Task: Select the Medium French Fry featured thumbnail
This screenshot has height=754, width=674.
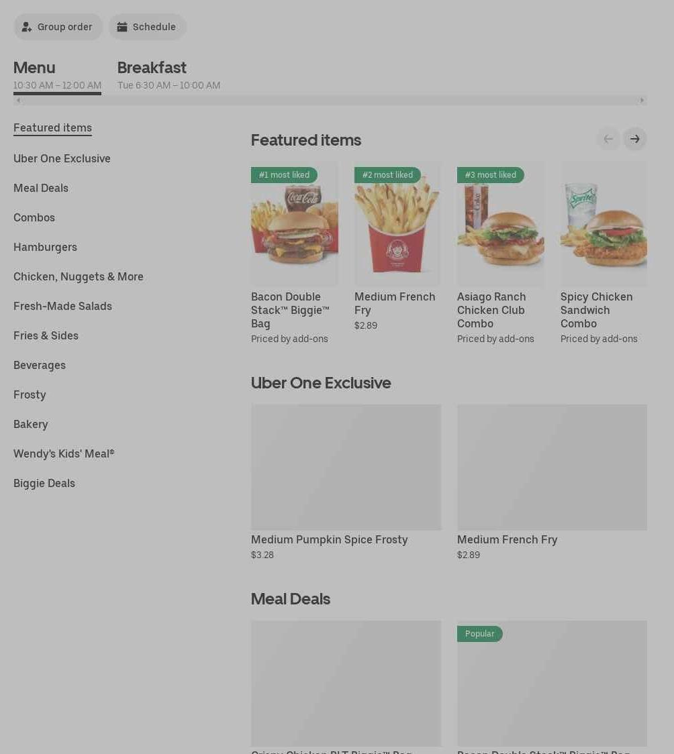Action: point(397,223)
